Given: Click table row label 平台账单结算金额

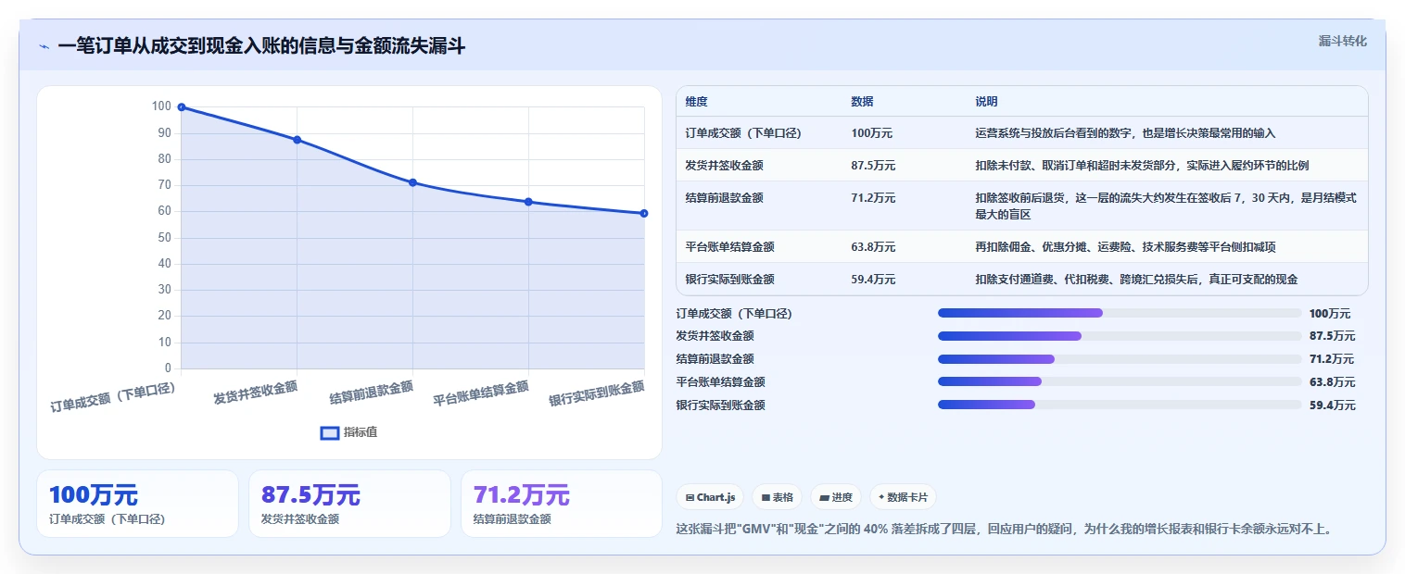Looking at the screenshot, I should tap(729, 247).
